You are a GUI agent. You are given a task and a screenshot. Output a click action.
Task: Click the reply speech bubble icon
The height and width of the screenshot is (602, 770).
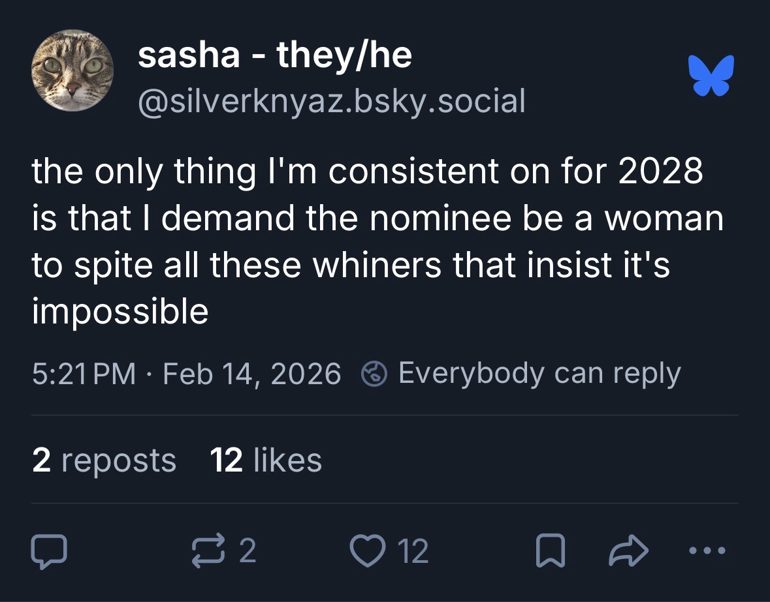49,552
